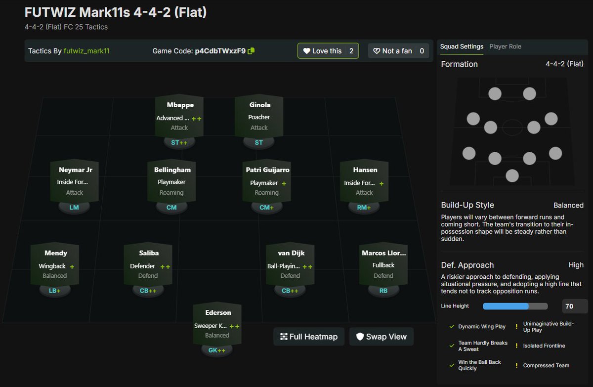Click the Swap View button
Image resolution: width=593 pixels, height=387 pixels.
click(x=381, y=337)
